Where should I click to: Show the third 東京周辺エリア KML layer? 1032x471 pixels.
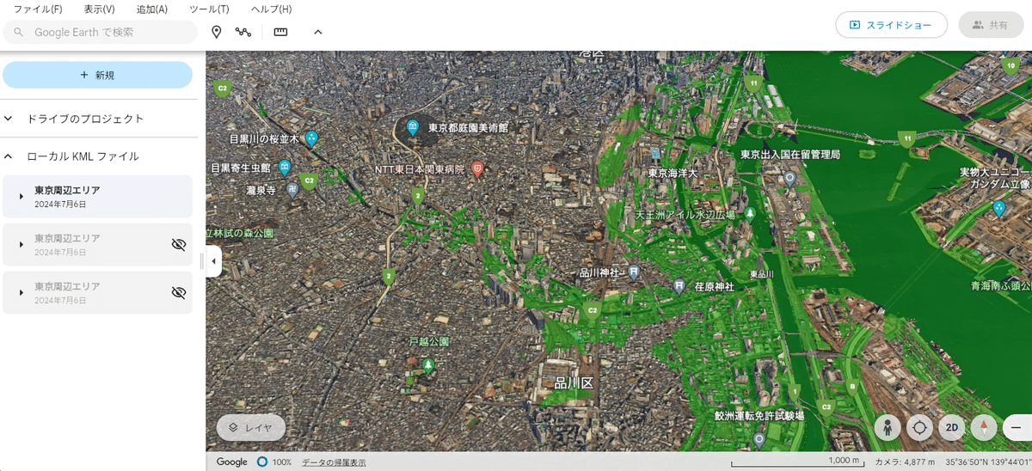point(179,293)
